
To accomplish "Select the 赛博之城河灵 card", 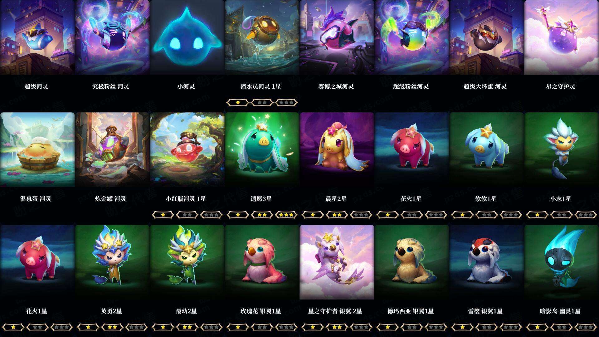I will (337, 37).
